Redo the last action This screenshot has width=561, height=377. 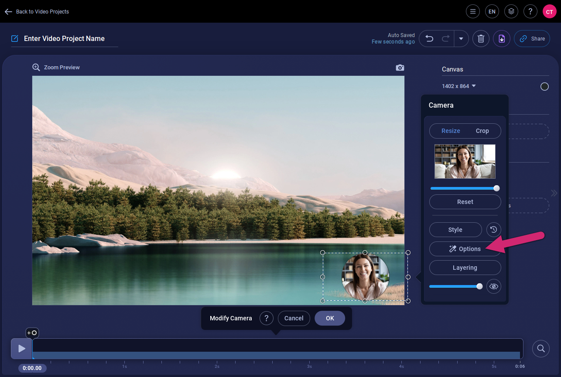point(445,39)
